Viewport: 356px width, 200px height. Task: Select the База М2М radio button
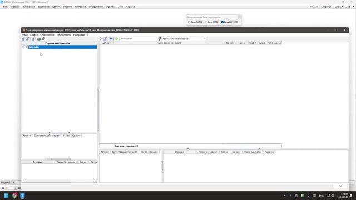(x=206, y=22)
